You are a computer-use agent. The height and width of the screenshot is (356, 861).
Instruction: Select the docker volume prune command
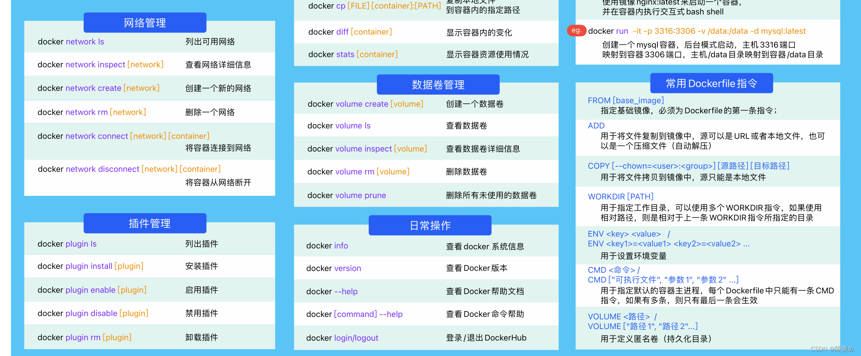347,195
